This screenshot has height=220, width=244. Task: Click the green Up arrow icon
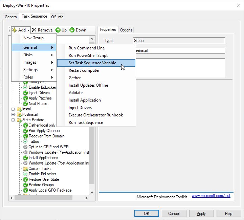pos(58,30)
